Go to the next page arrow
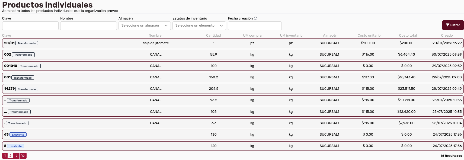This screenshot has width=464, height=160. (x=17, y=156)
